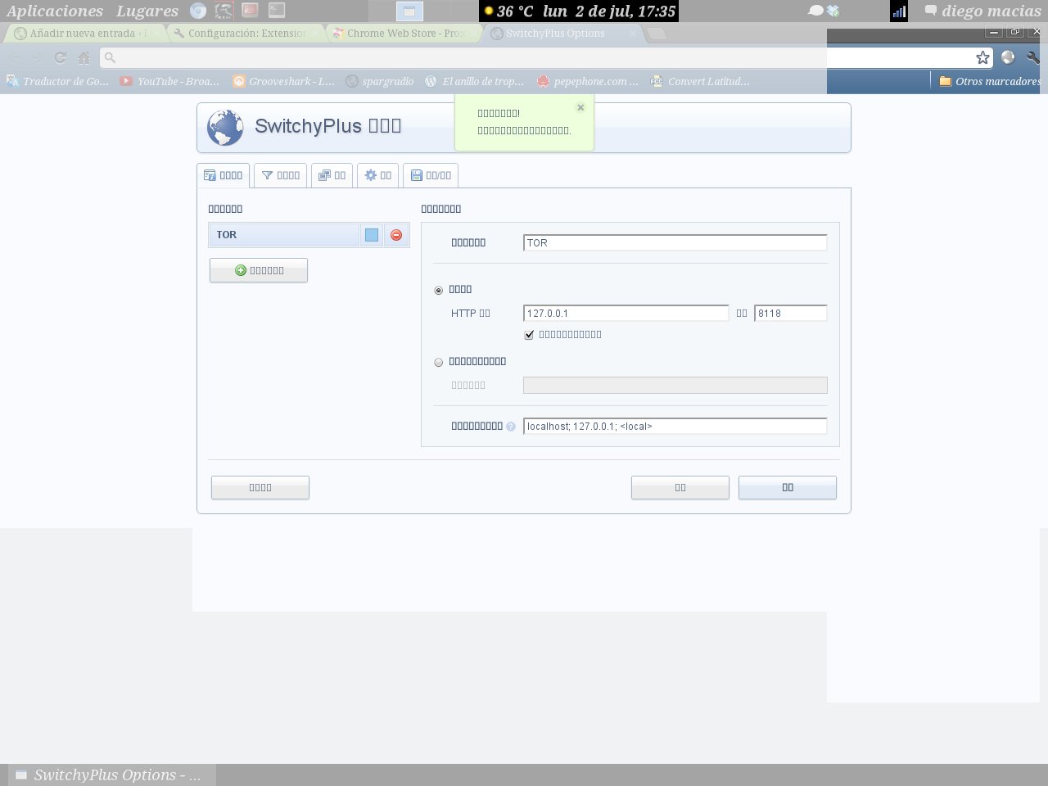The width and height of the screenshot is (1048, 786).
Task: Select the manual configuration radio button above HTTP
Action: coord(439,290)
